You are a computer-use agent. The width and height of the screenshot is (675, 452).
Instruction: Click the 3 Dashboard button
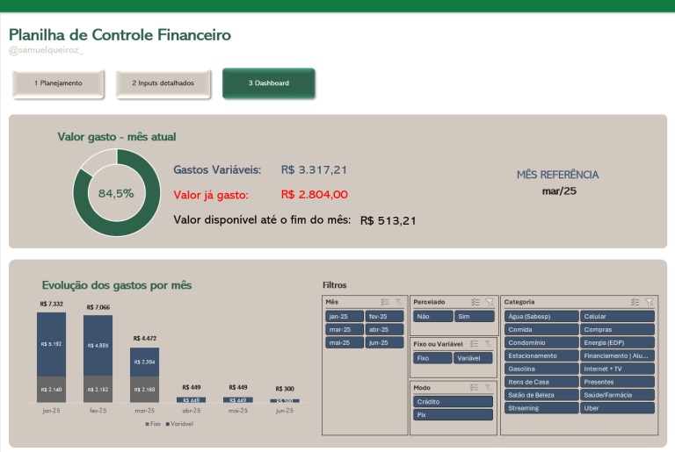[x=268, y=83]
